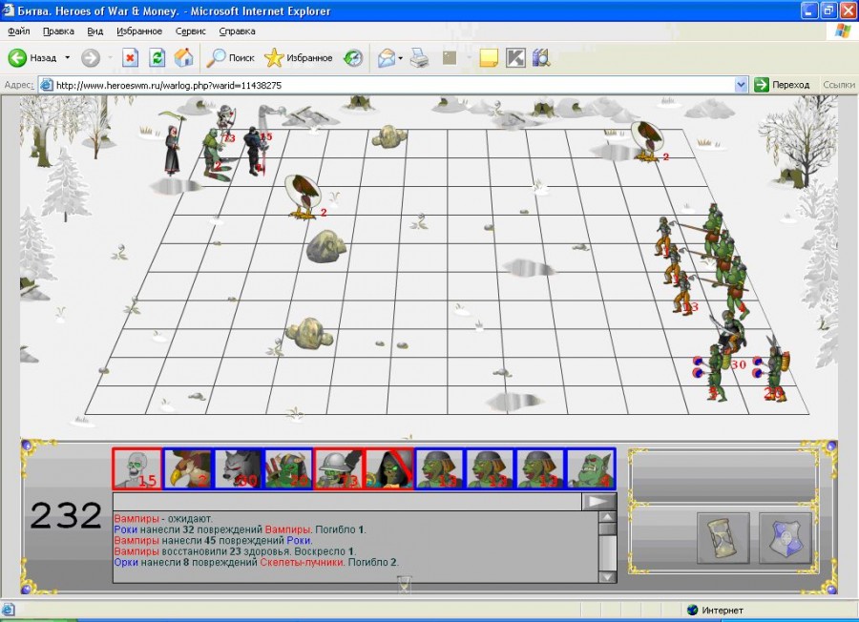
Task: Click the green Переход go button
Action: tap(782, 85)
